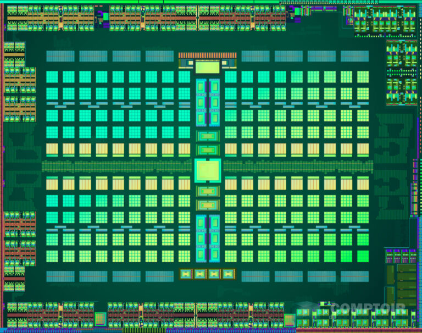
Task: Select the leftmost of four small blocks below the central column
Action: (x=186, y=274)
